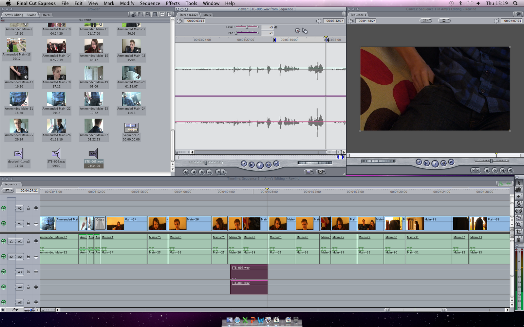Viewport: 524px width, 327px height.
Task: Toggle clip overlays button in Timeline
Action: coord(15,310)
